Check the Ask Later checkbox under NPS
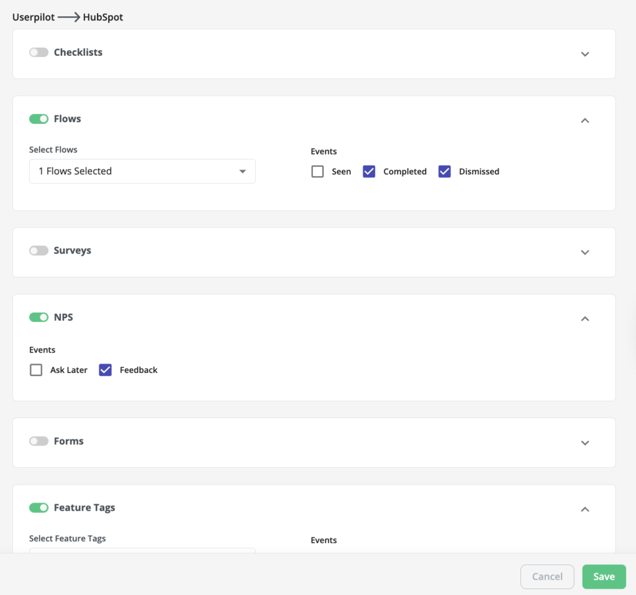The width and height of the screenshot is (636, 595). 36,370
